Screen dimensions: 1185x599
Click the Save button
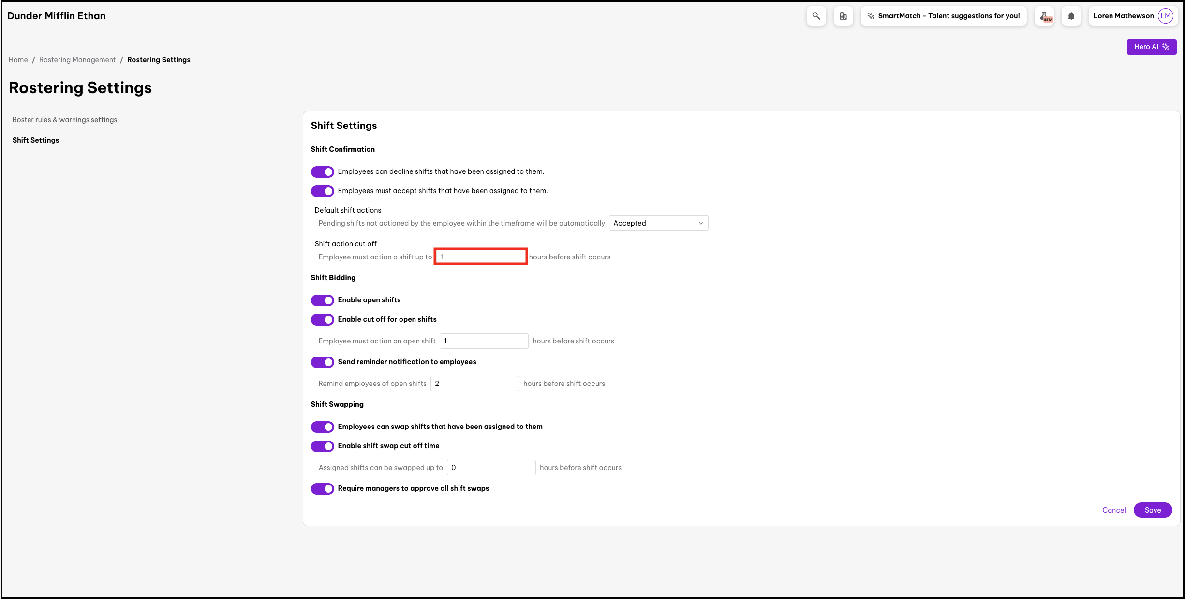[x=1152, y=510]
